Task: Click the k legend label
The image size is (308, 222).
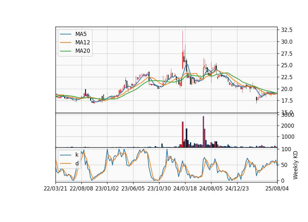Action: coord(77,155)
